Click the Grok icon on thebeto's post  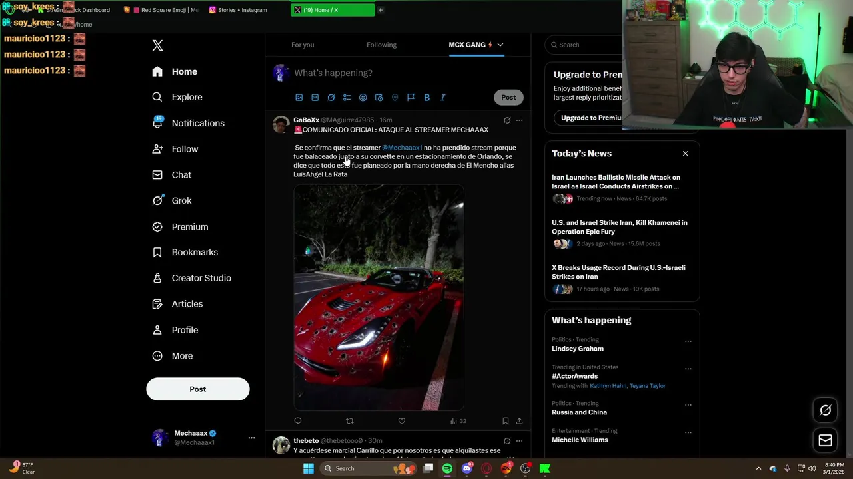[x=507, y=441]
